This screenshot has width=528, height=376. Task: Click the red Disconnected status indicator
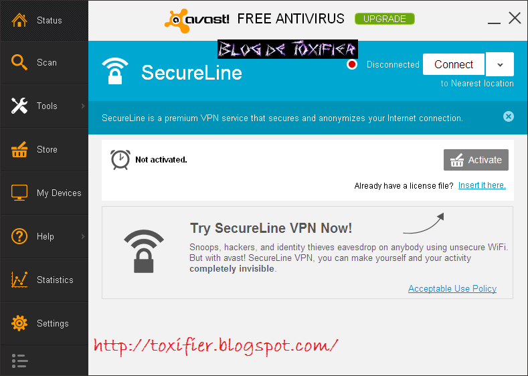click(x=352, y=64)
